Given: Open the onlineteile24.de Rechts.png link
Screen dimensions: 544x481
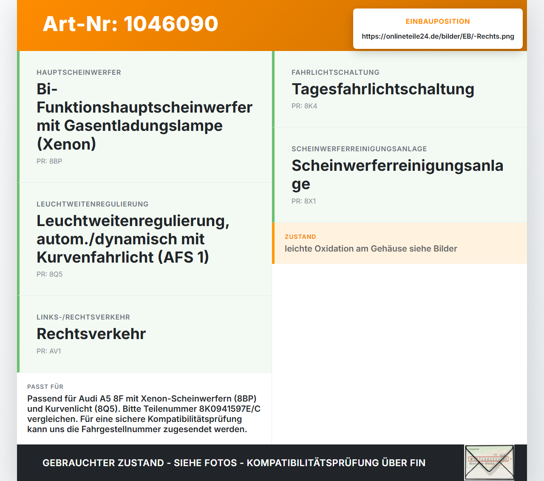Looking at the screenshot, I should (x=438, y=36).
